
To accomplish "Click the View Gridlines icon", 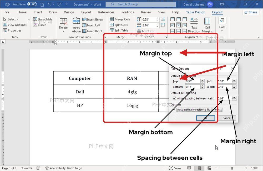I will 5,25.
